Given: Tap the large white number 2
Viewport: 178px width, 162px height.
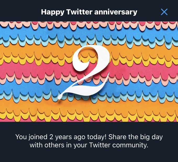Looking at the screenshot, I should click(x=84, y=72).
